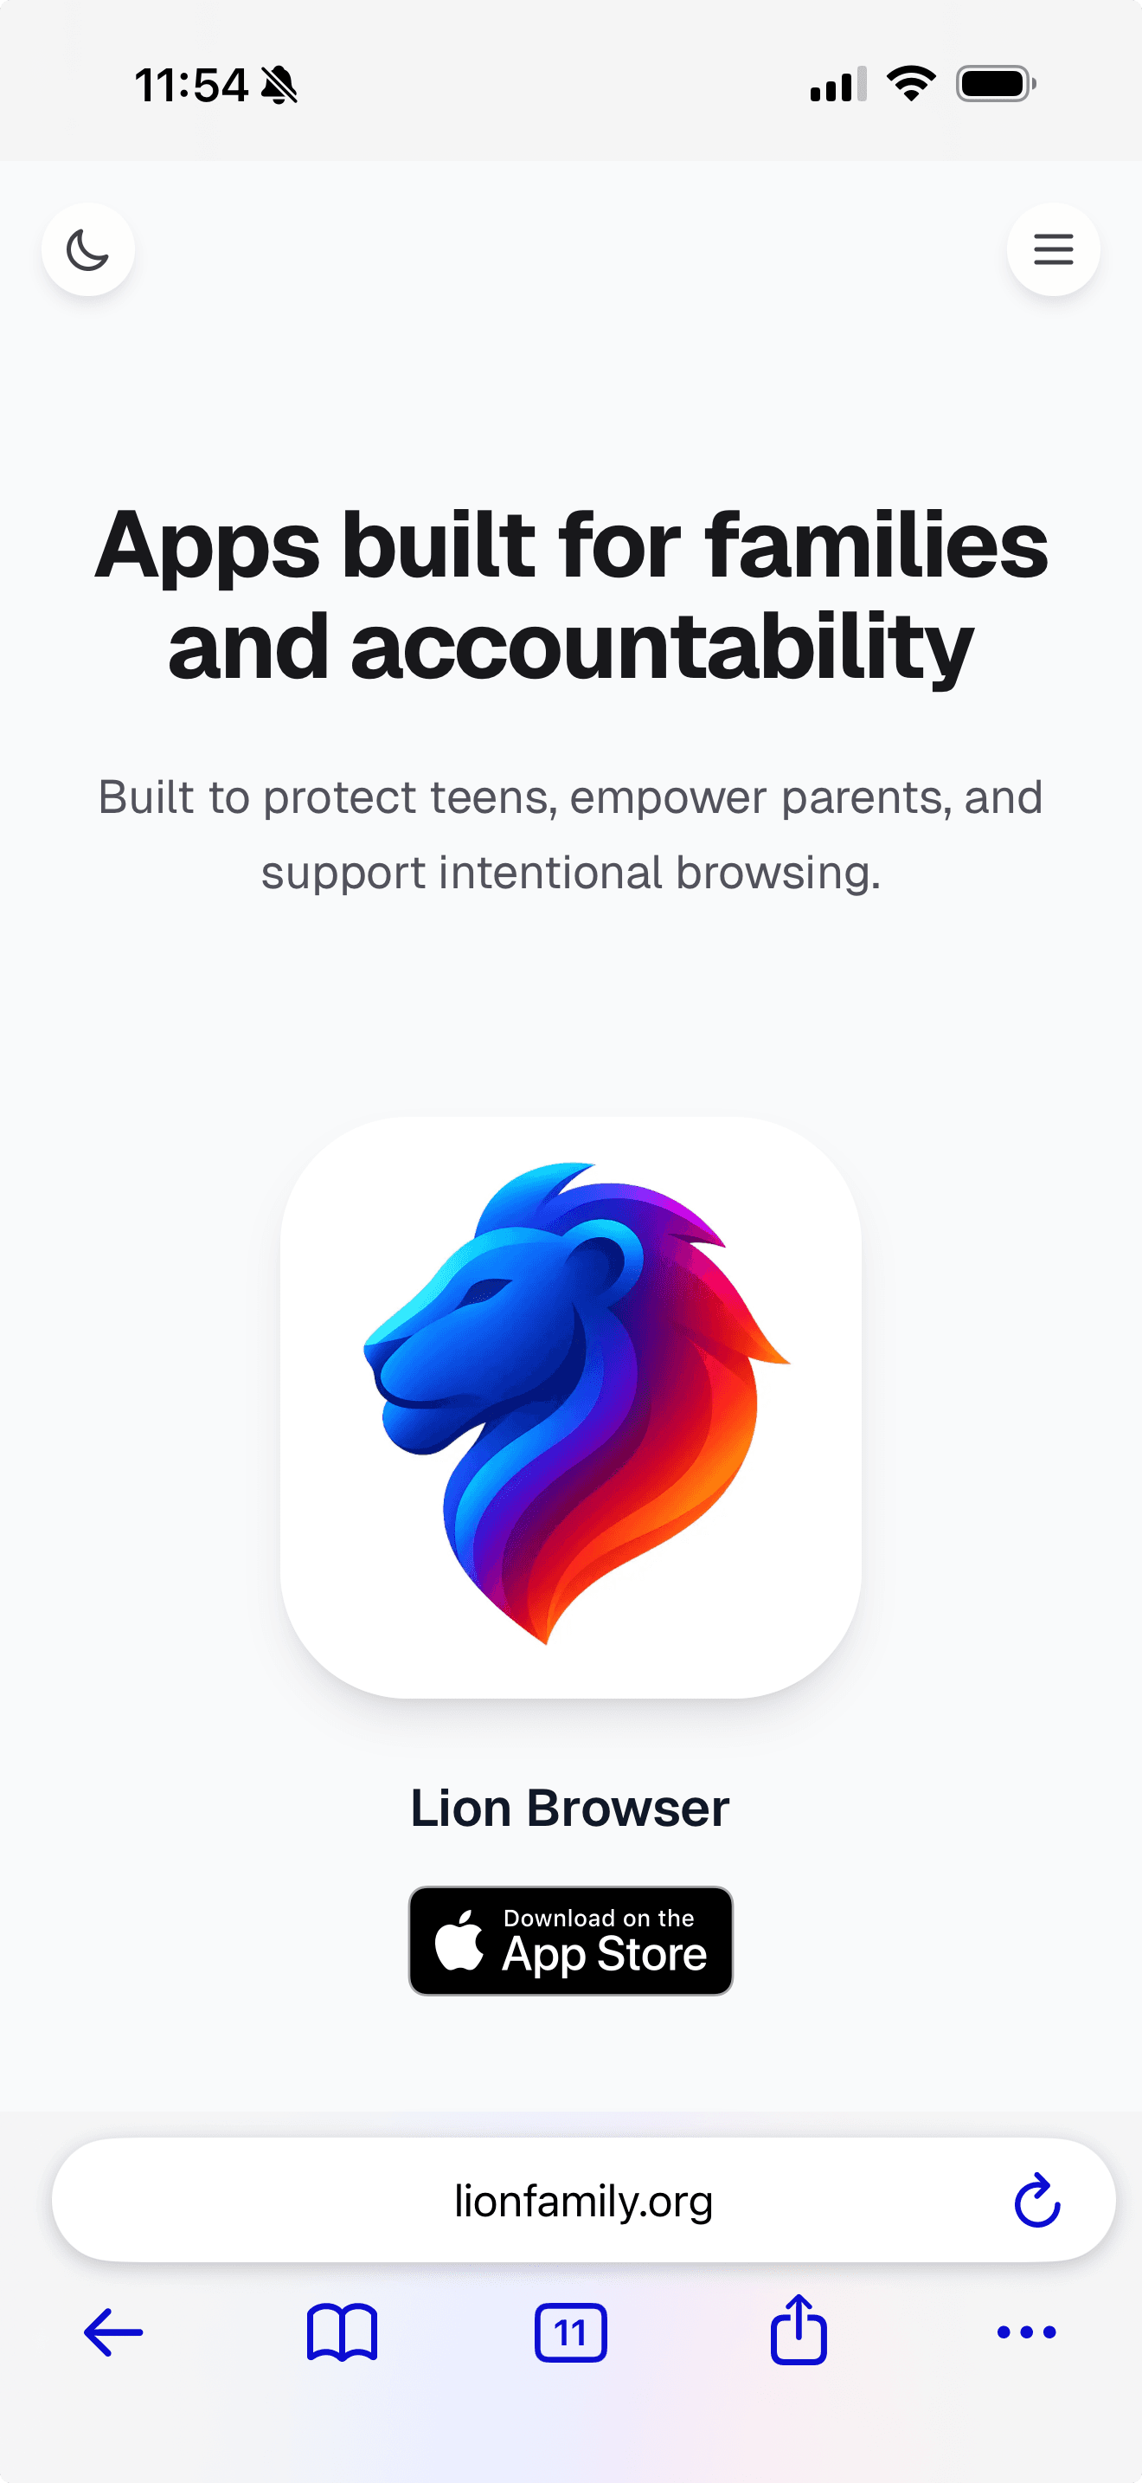
Task: Tap the cellular signal bars
Action: [x=837, y=84]
